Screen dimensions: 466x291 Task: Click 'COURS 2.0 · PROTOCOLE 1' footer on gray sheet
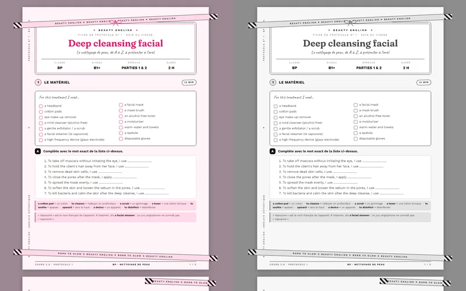tap(288, 264)
